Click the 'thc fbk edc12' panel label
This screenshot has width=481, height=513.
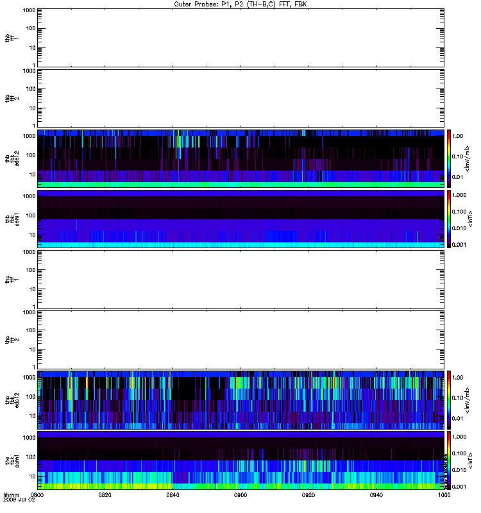click(x=12, y=400)
